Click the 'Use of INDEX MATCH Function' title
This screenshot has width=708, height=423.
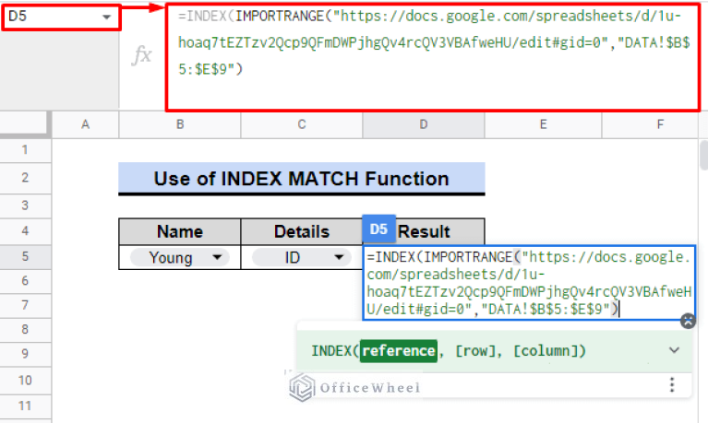302,179
